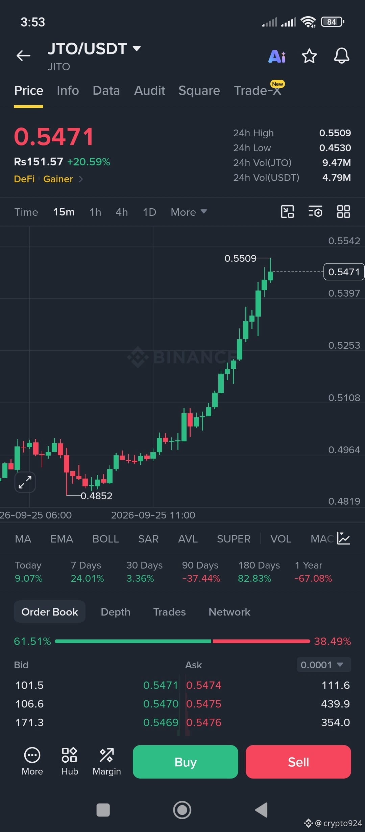Tap the bid/ask ratio bar
Image resolution: width=365 pixels, height=832 pixels.
click(182, 641)
